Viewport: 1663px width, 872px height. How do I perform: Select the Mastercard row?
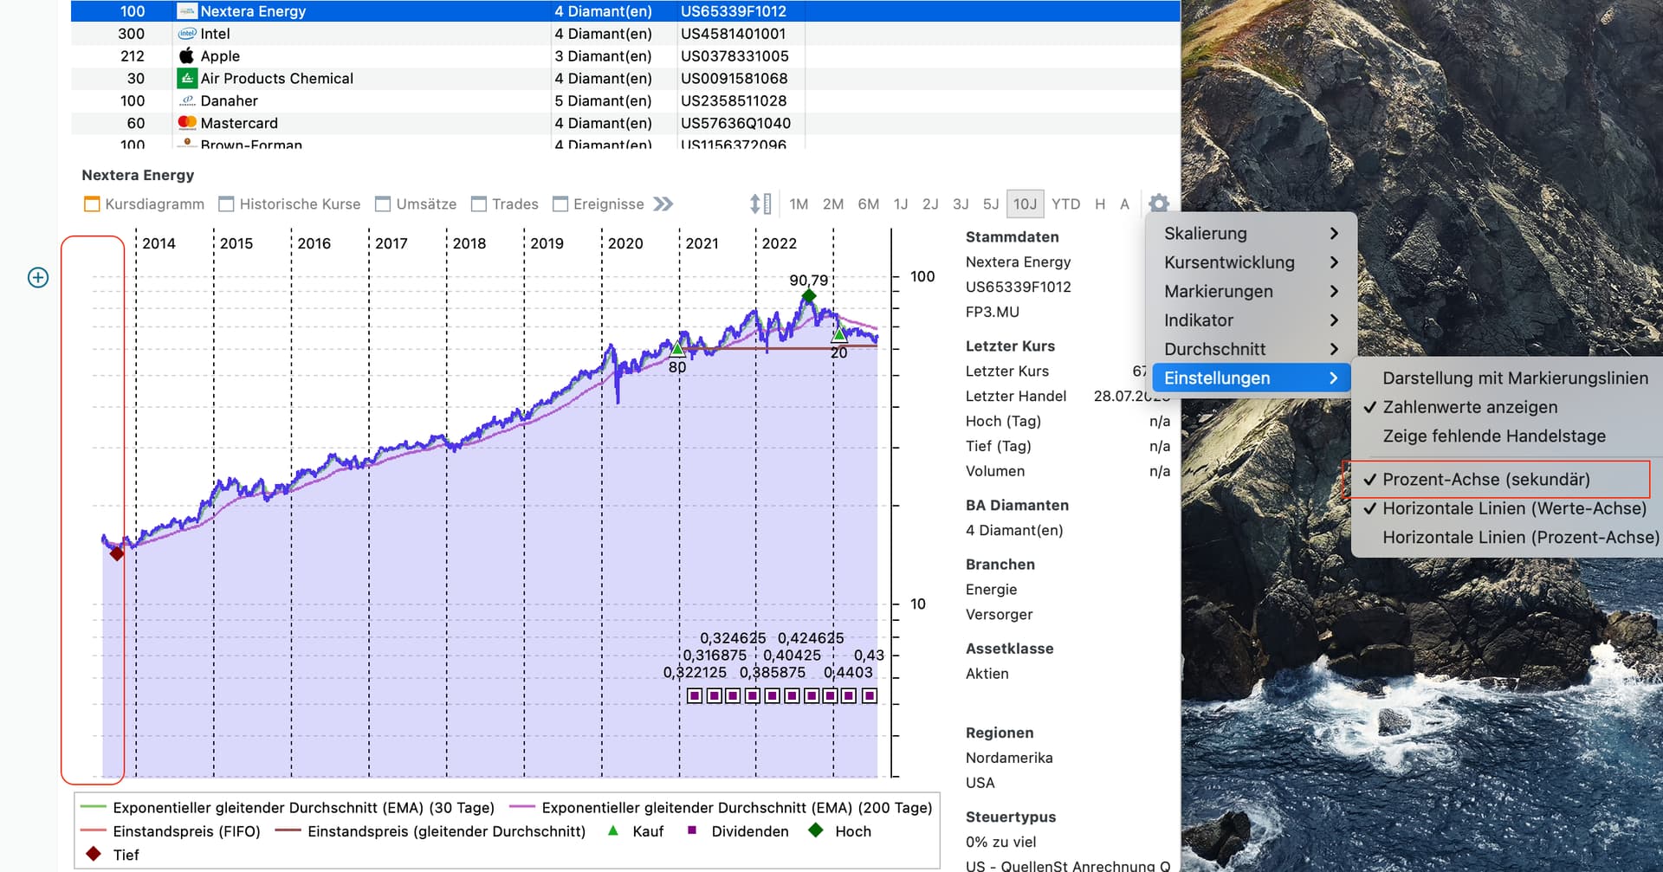click(x=625, y=124)
